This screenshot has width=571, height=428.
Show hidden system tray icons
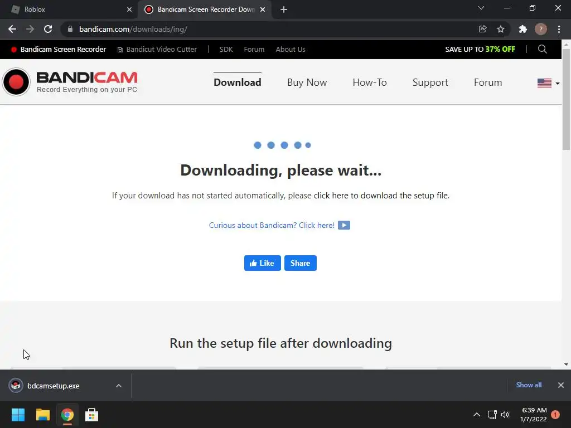click(x=477, y=415)
